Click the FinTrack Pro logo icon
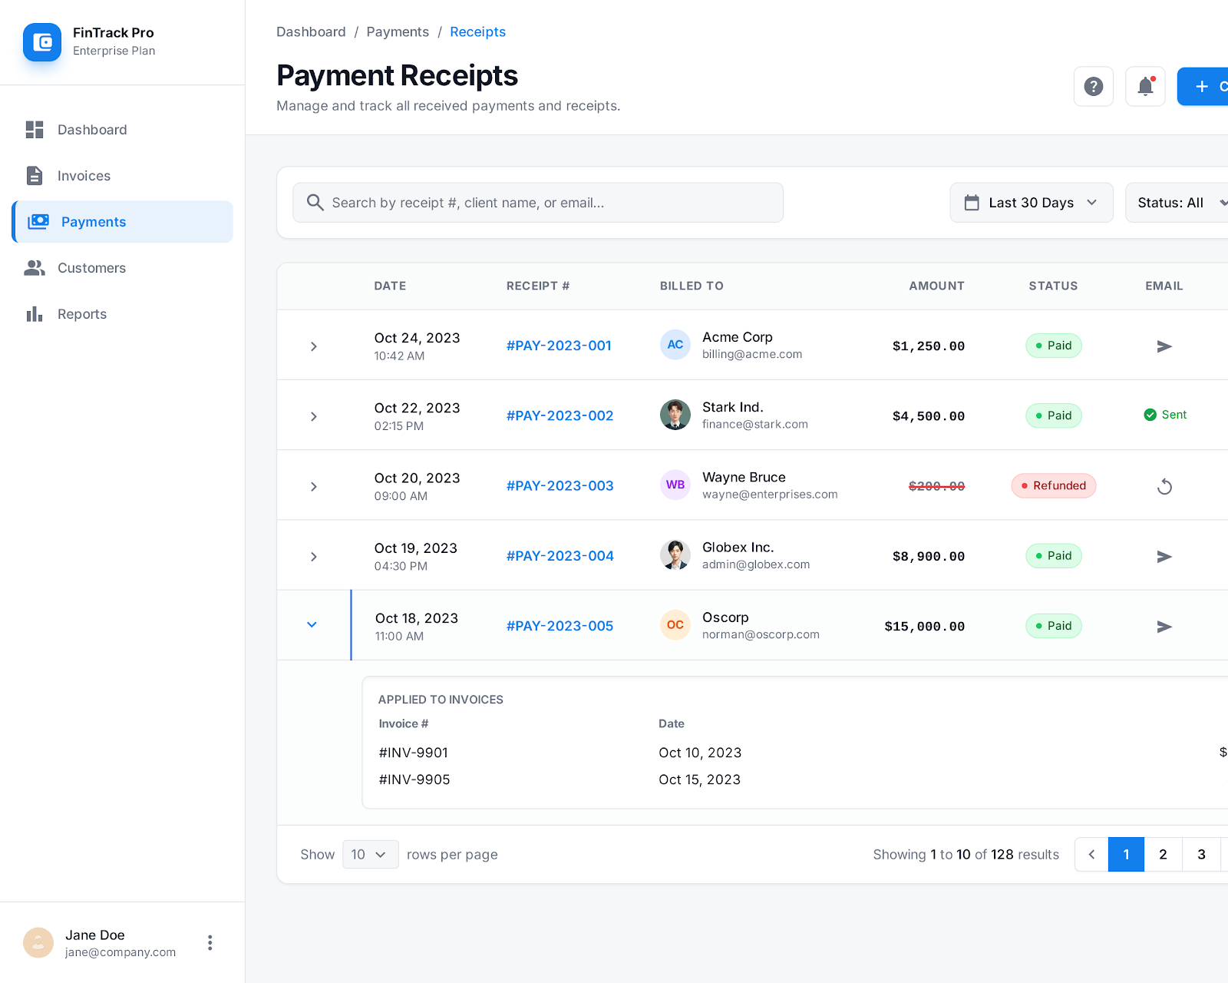Image resolution: width=1228 pixels, height=983 pixels. point(42,42)
